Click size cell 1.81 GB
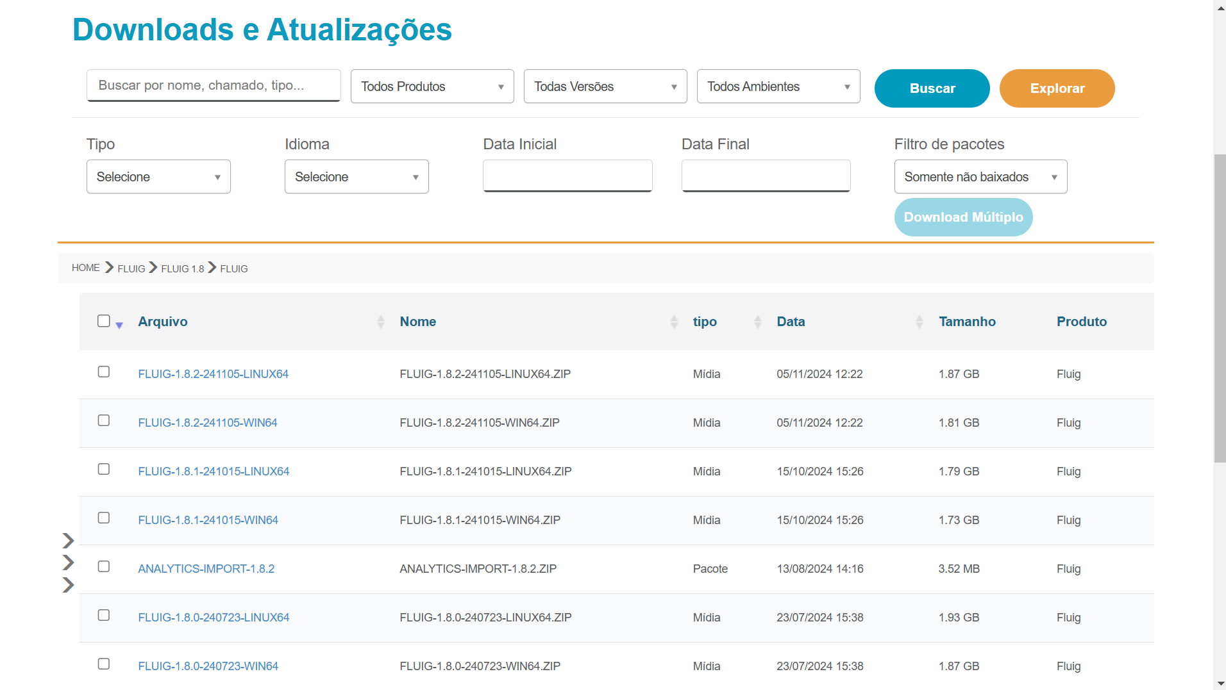 [959, 423]
